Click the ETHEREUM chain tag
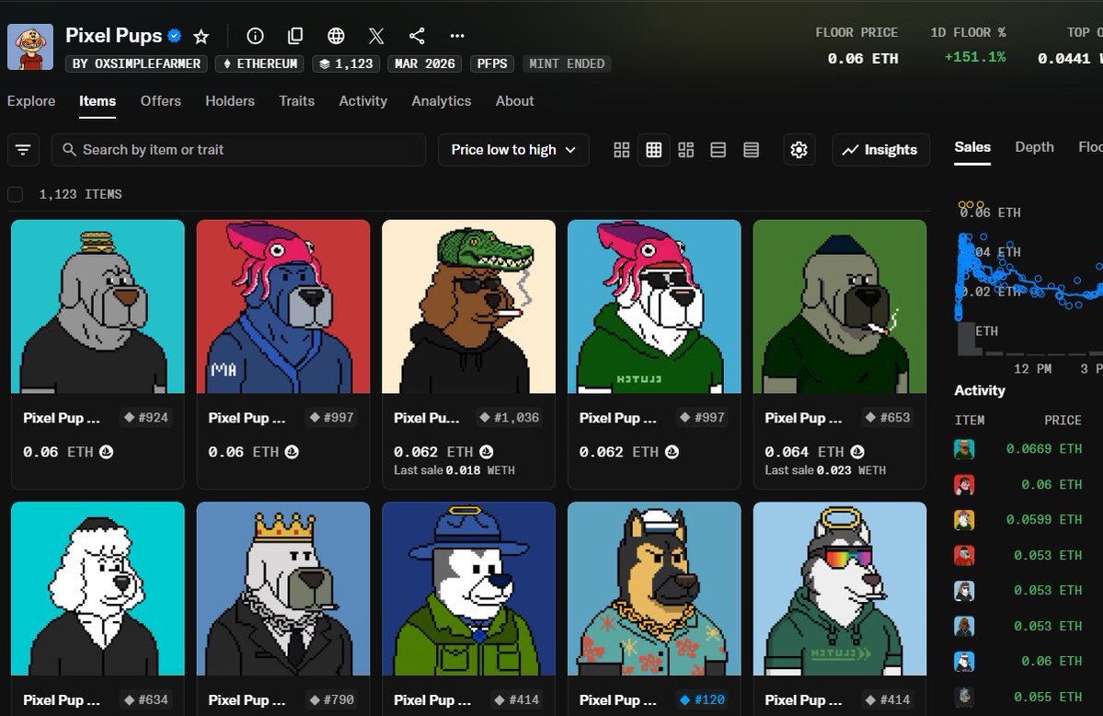This screenshot has width=1103, height=716. [259, 64]
